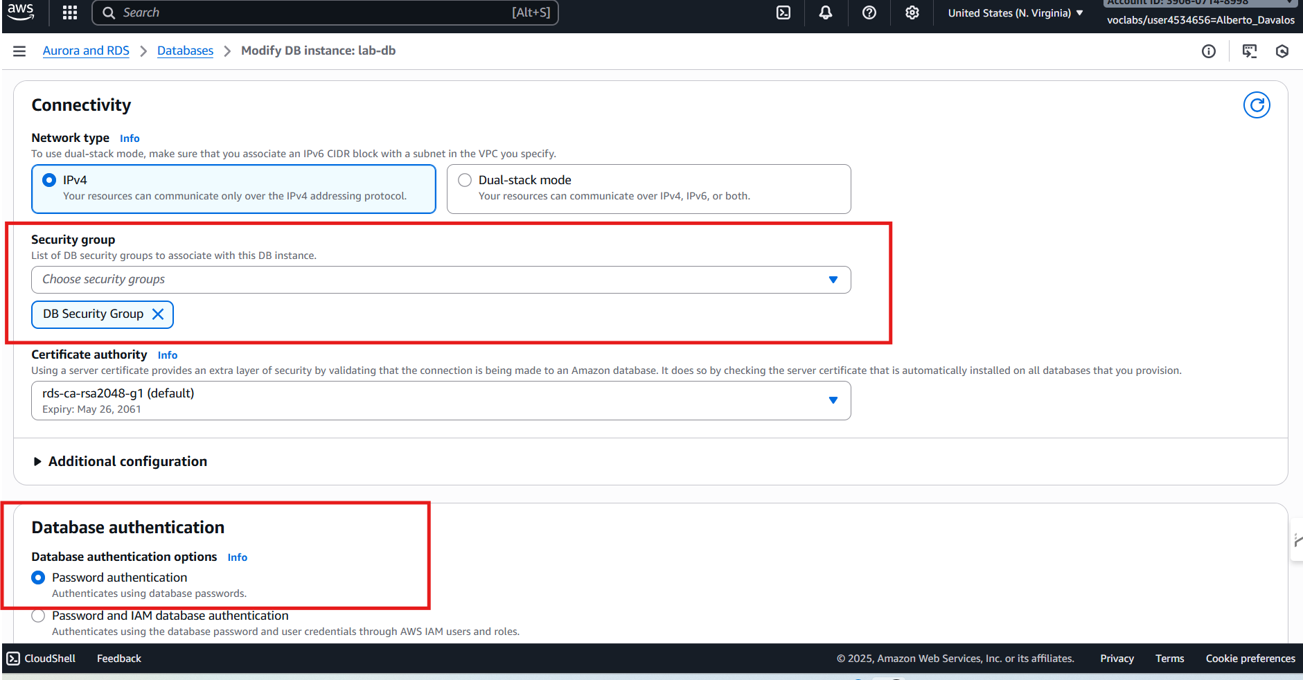
Task: Open the Certificate authority dropdown
Action: 441,400
